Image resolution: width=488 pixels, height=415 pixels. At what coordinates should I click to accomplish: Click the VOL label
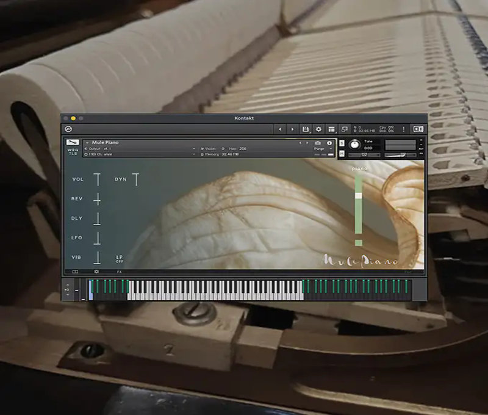point(78,179)
